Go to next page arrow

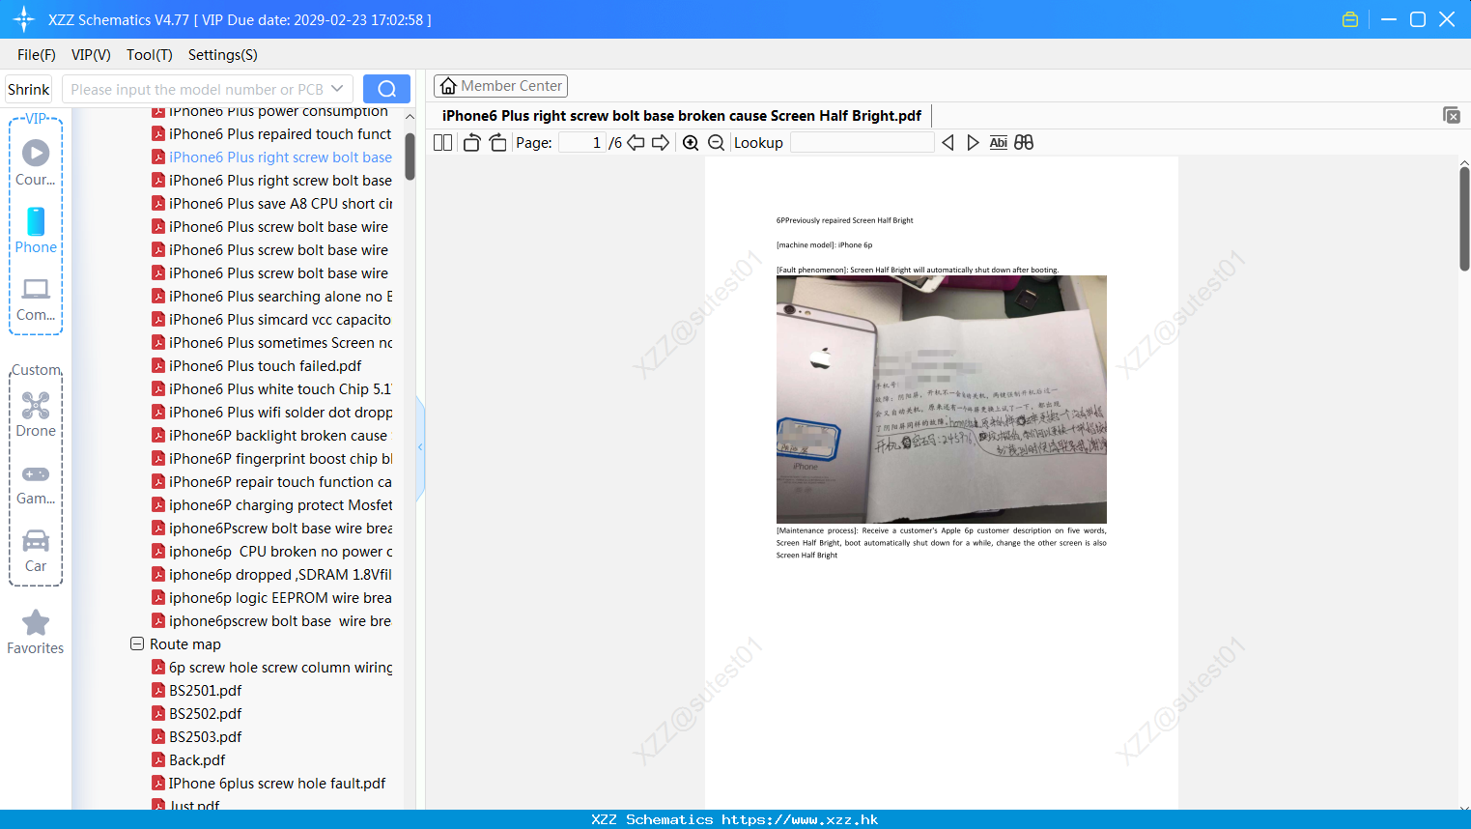click(661, 143)
